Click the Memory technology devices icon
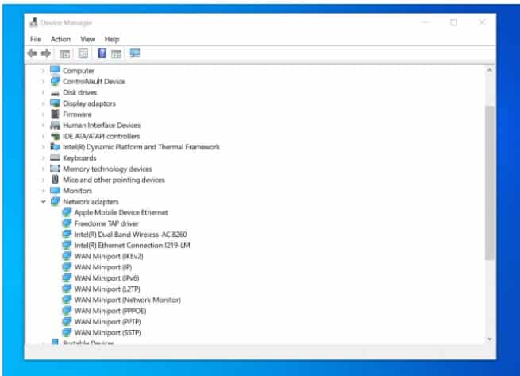This screenshot has width=520, height=376. pos(55,169)
